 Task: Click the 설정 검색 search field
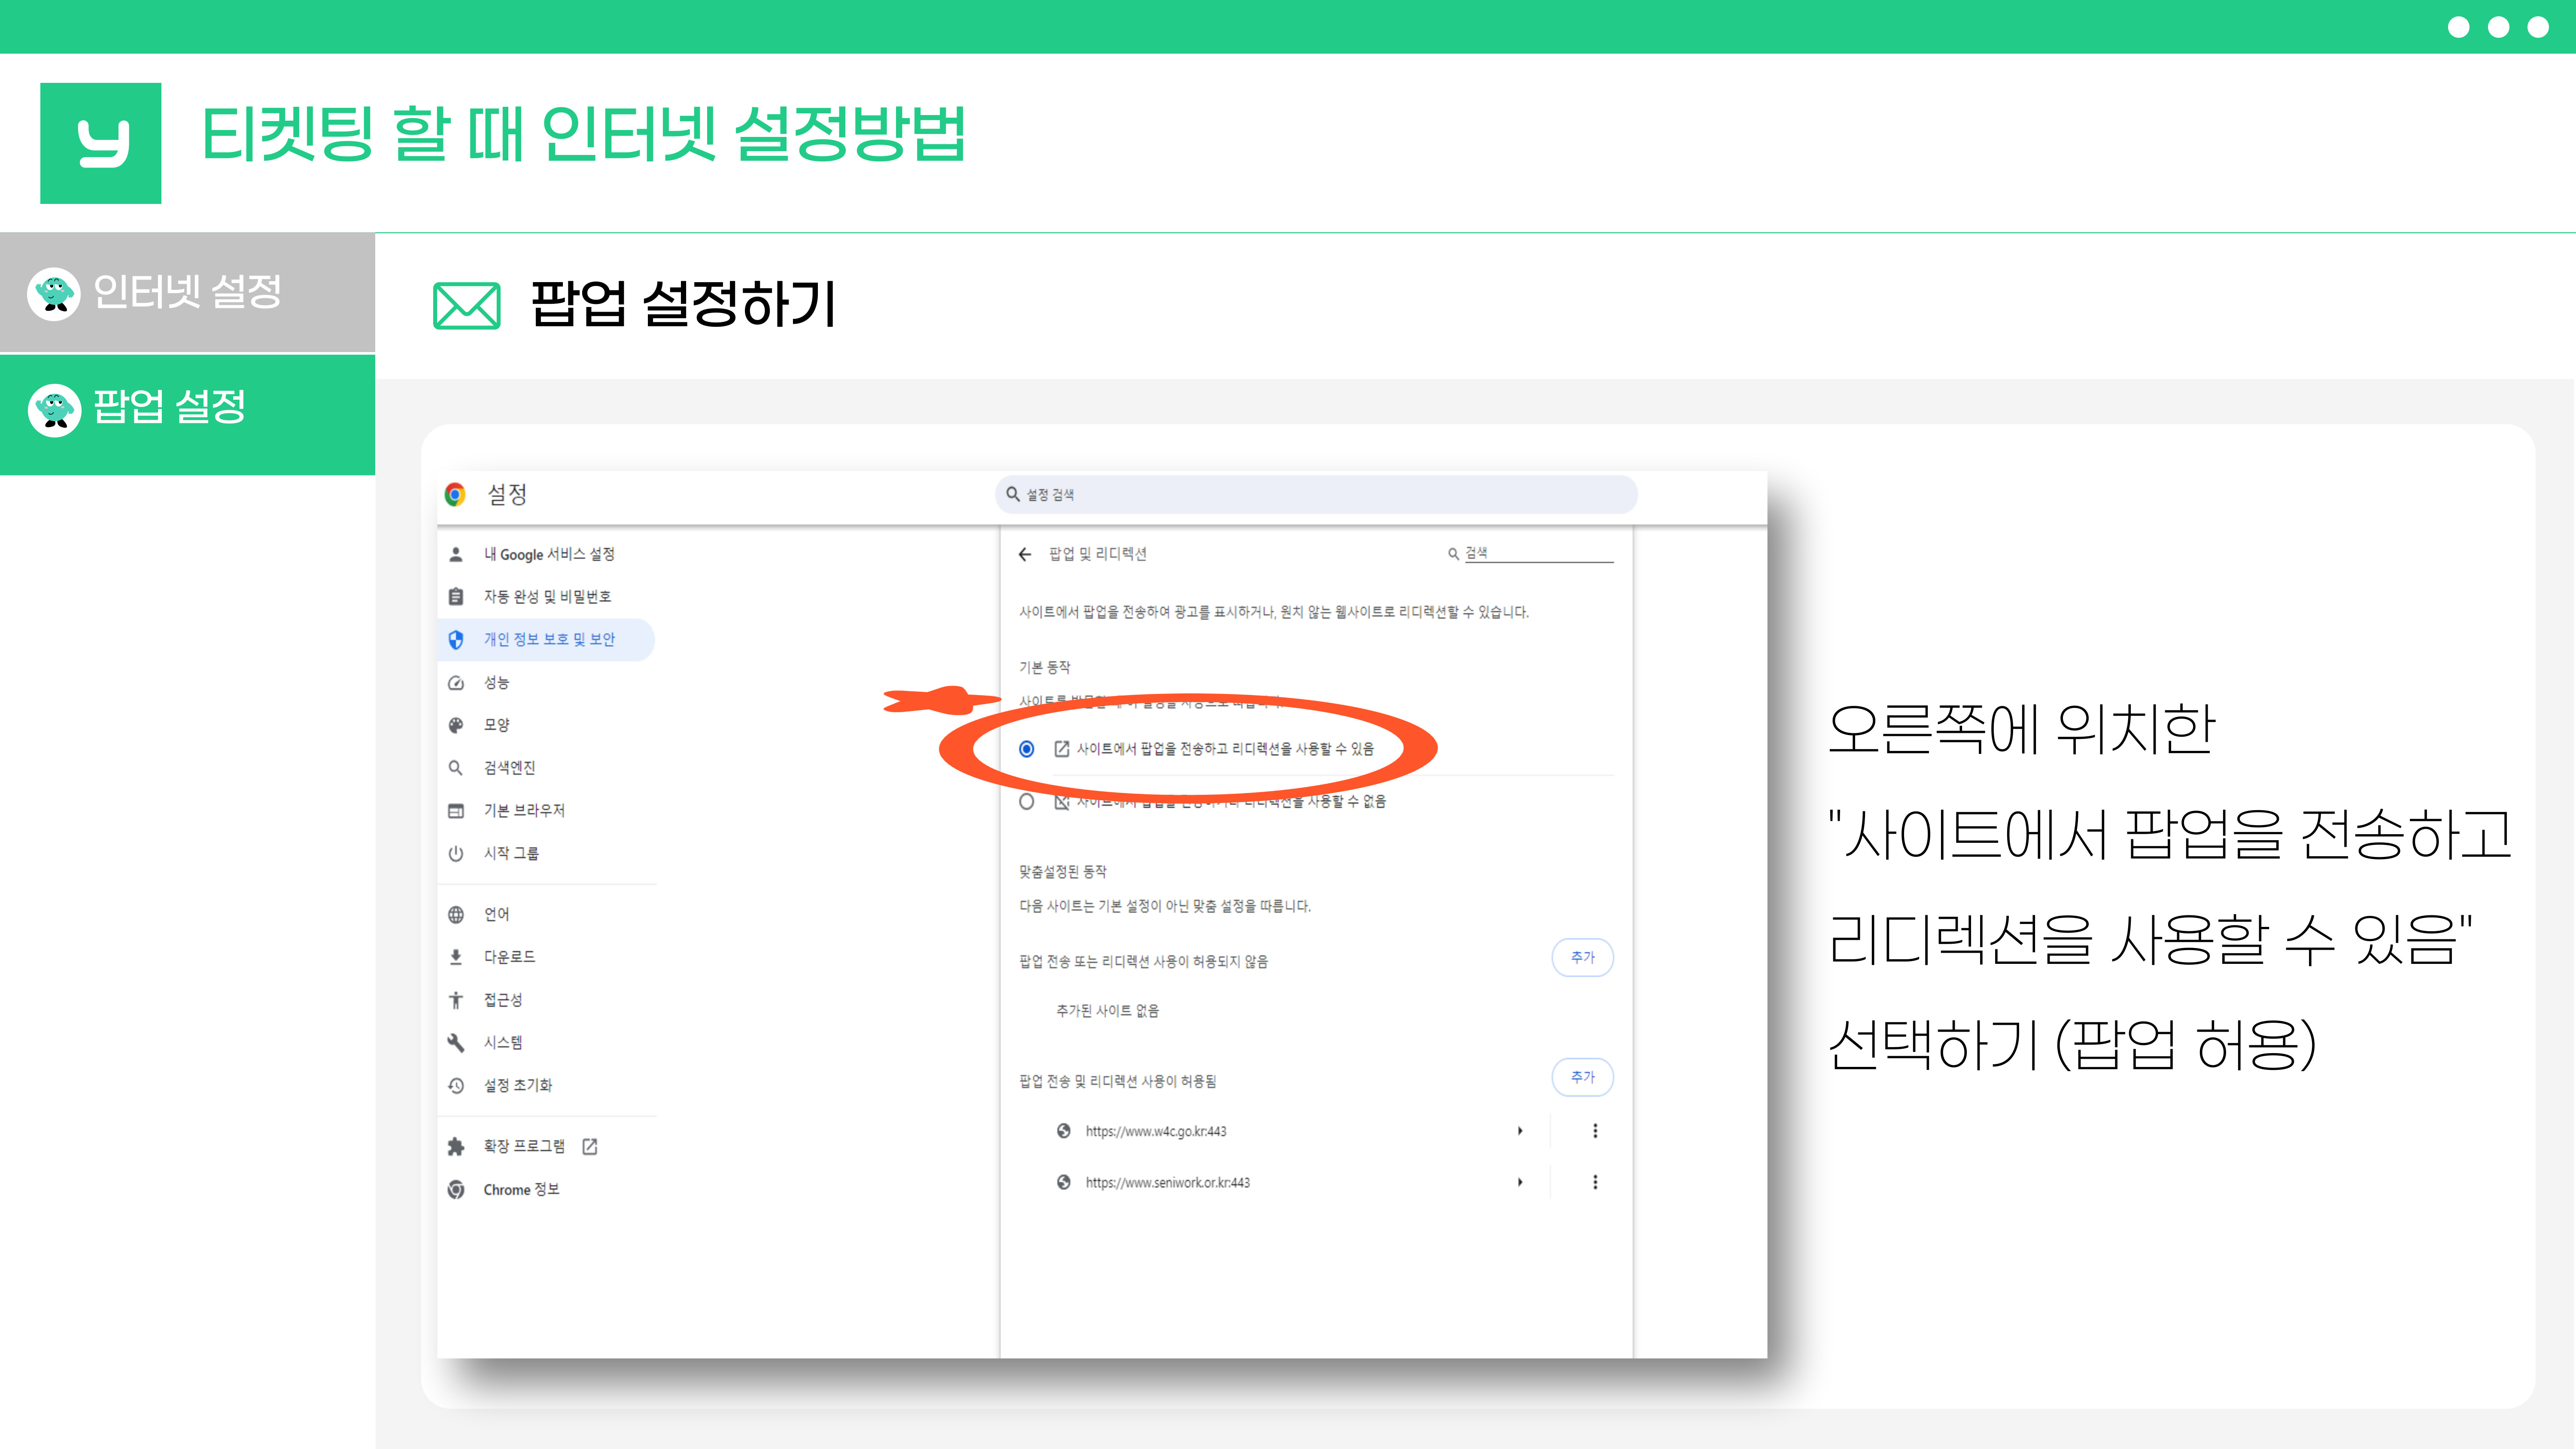[x=1316, y=494]
